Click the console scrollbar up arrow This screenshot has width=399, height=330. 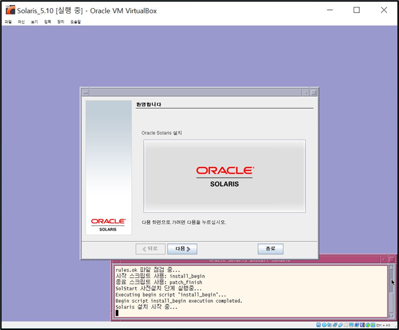pos(392,267)
